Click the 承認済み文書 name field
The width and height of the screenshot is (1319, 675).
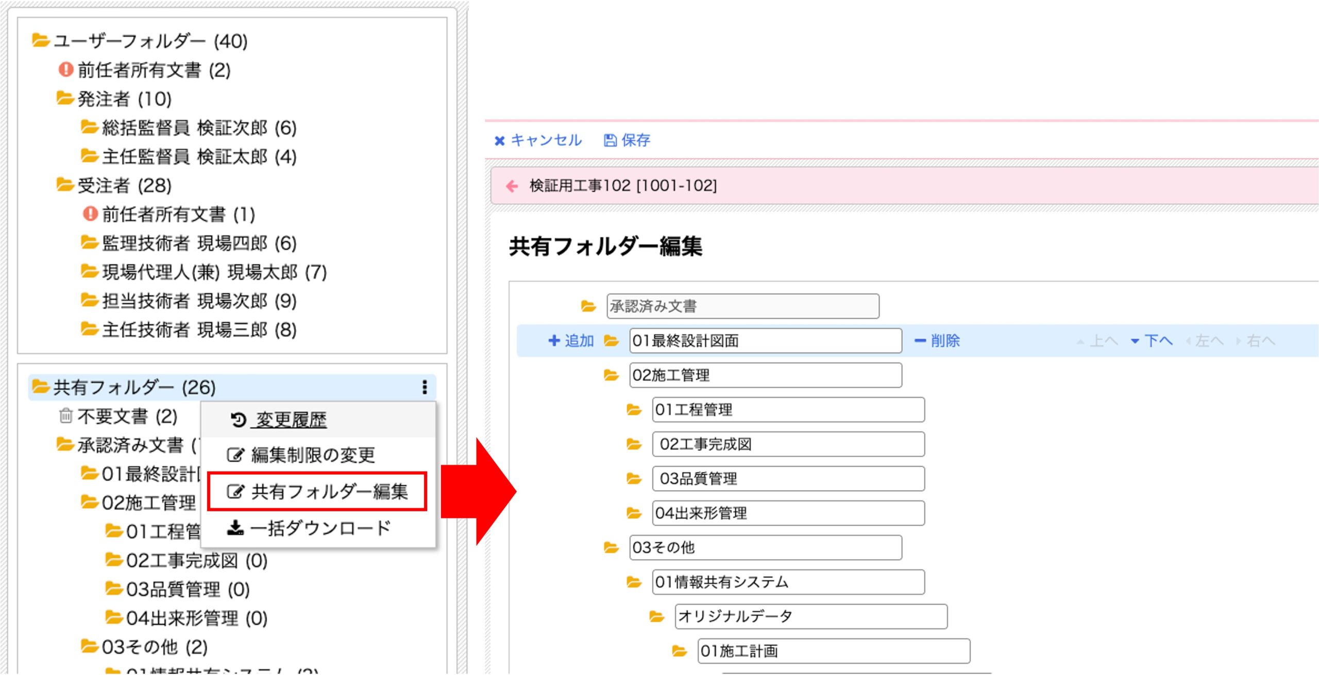pyautogui.click(x=743, y=306)
